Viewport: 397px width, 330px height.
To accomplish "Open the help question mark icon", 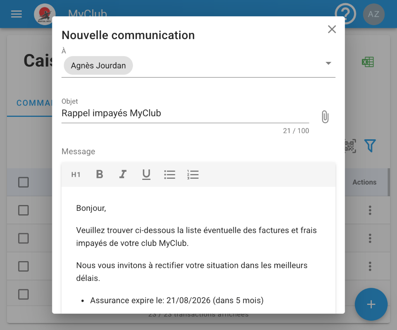I will pyautogui.click(x=345, y=14).
